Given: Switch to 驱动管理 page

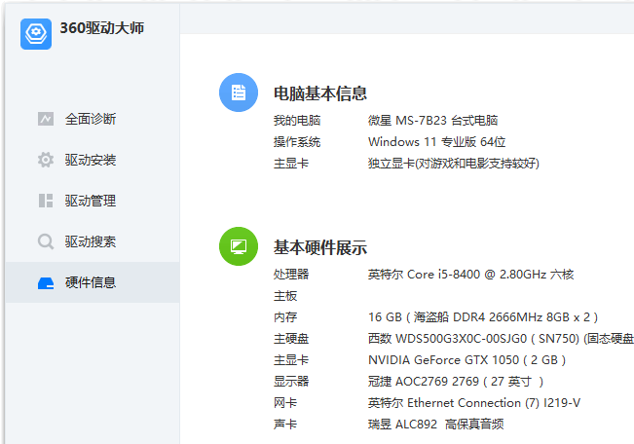Looking at the screenshot, I should tap(93, 201).
